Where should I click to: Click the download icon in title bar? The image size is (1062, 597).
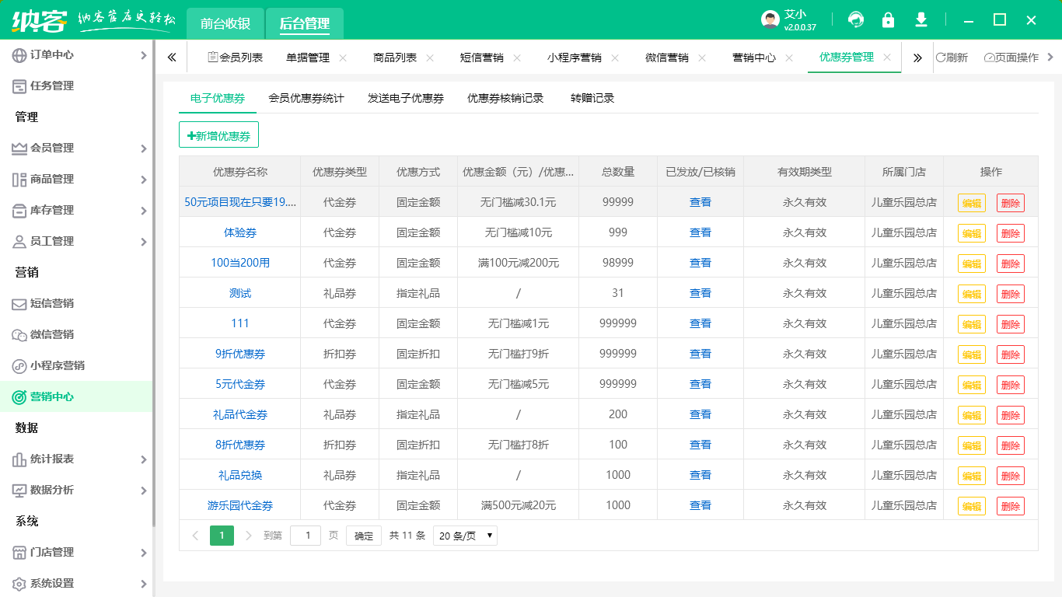[x=921, y=19]
